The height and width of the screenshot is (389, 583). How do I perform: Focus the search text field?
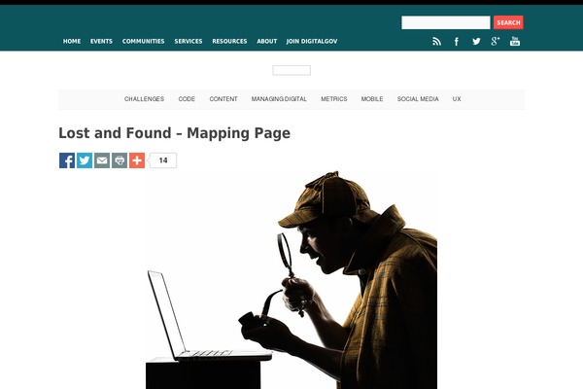point(445,22)
